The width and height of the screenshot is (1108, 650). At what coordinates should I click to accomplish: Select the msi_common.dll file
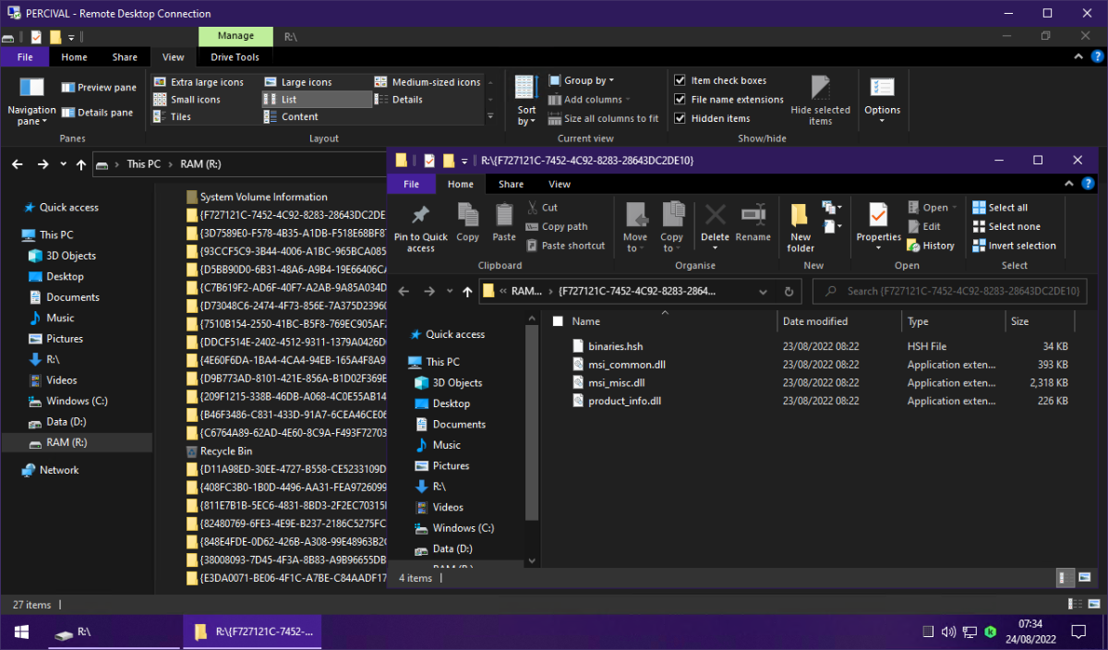pyautogui.click(x=627, y=365)
